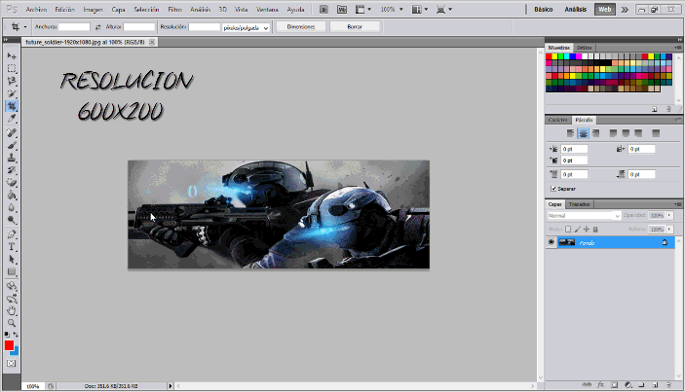Select the Paint Bucket tool
The height and width of the screenshot is (392, 685).
click(12, 195)
